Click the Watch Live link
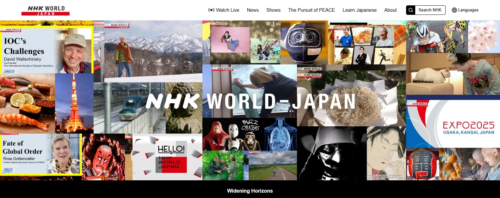The height and width of the screenshot is (198, 500). click(224, 10)
